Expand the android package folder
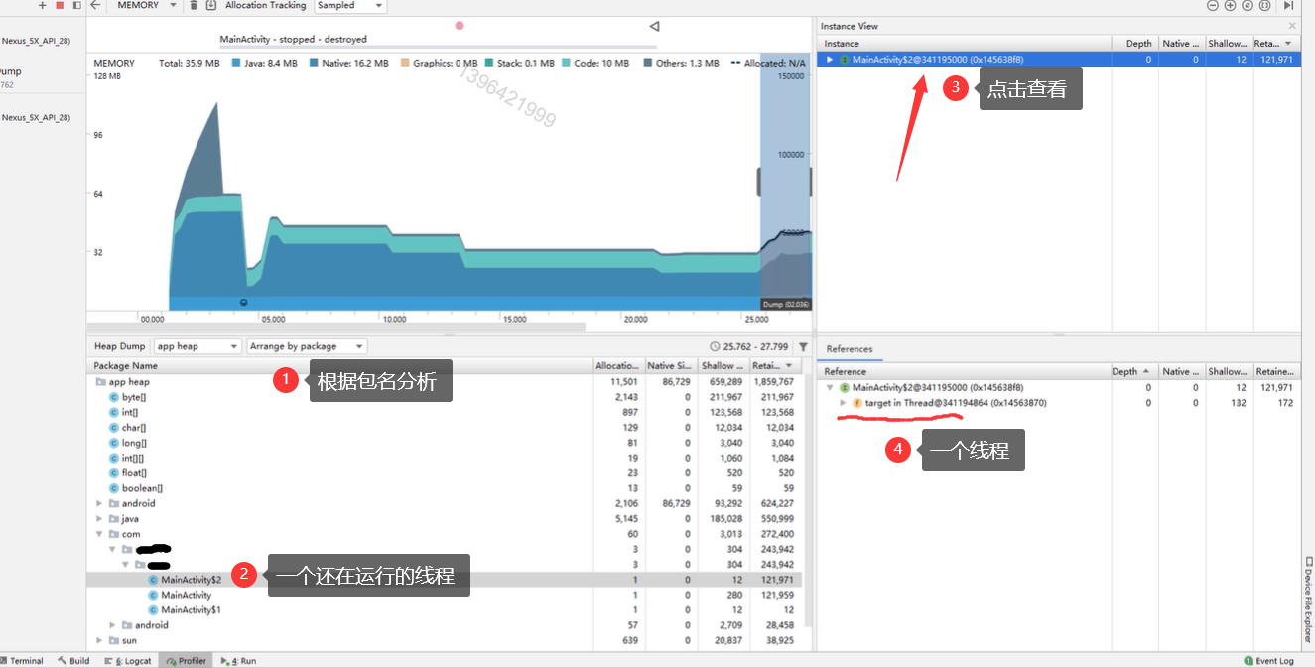Viewport: 1315px width, 668px height. click(x=99, y=504)
